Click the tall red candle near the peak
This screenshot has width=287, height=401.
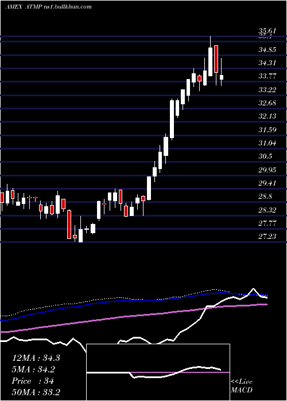(216, 59)
